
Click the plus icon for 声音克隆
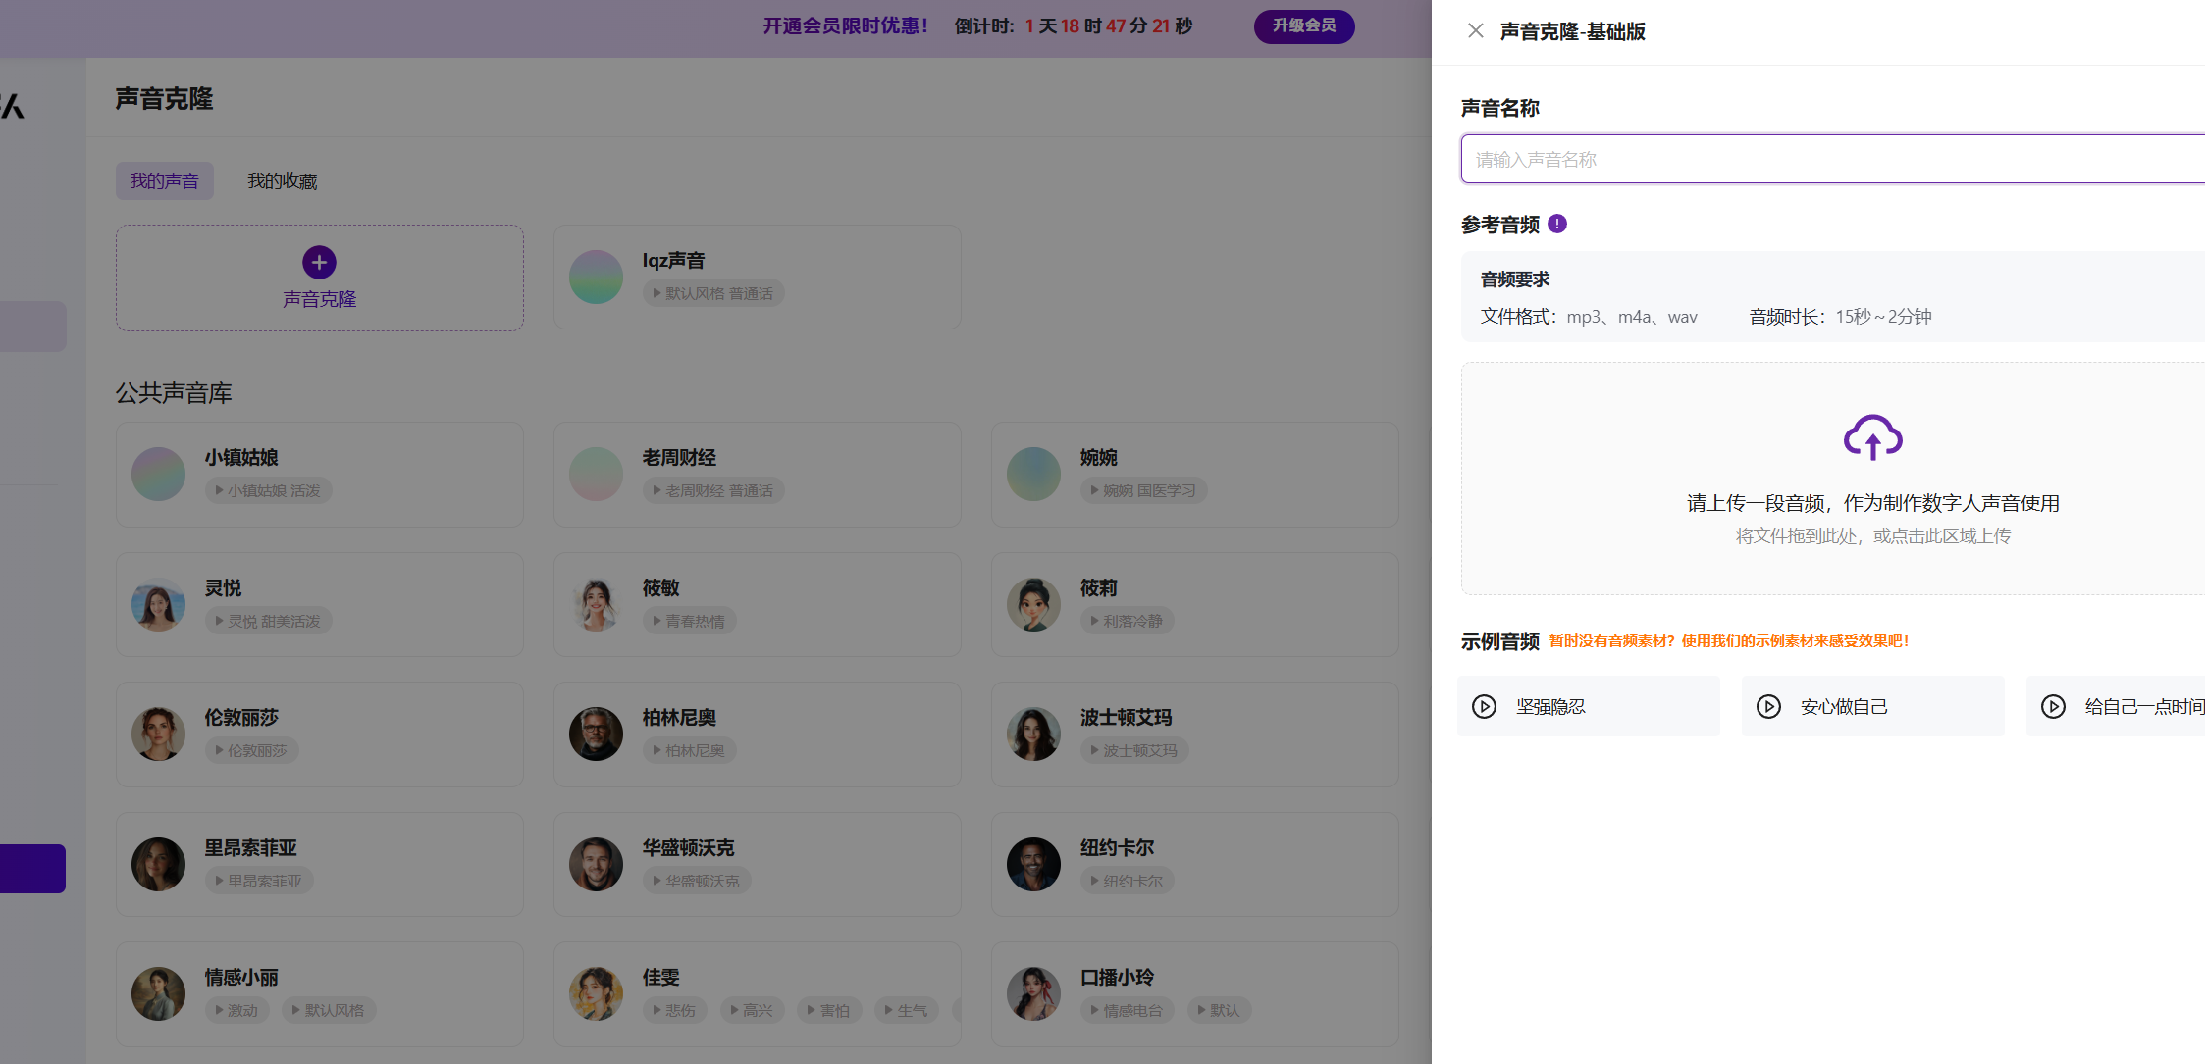point(319,262)
